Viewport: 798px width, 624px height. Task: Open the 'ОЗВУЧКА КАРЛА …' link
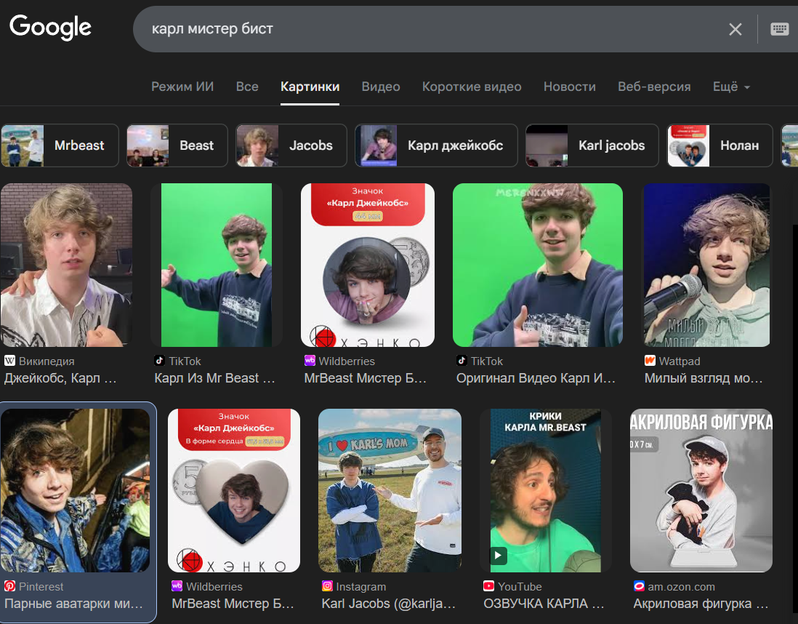point(544,604)
